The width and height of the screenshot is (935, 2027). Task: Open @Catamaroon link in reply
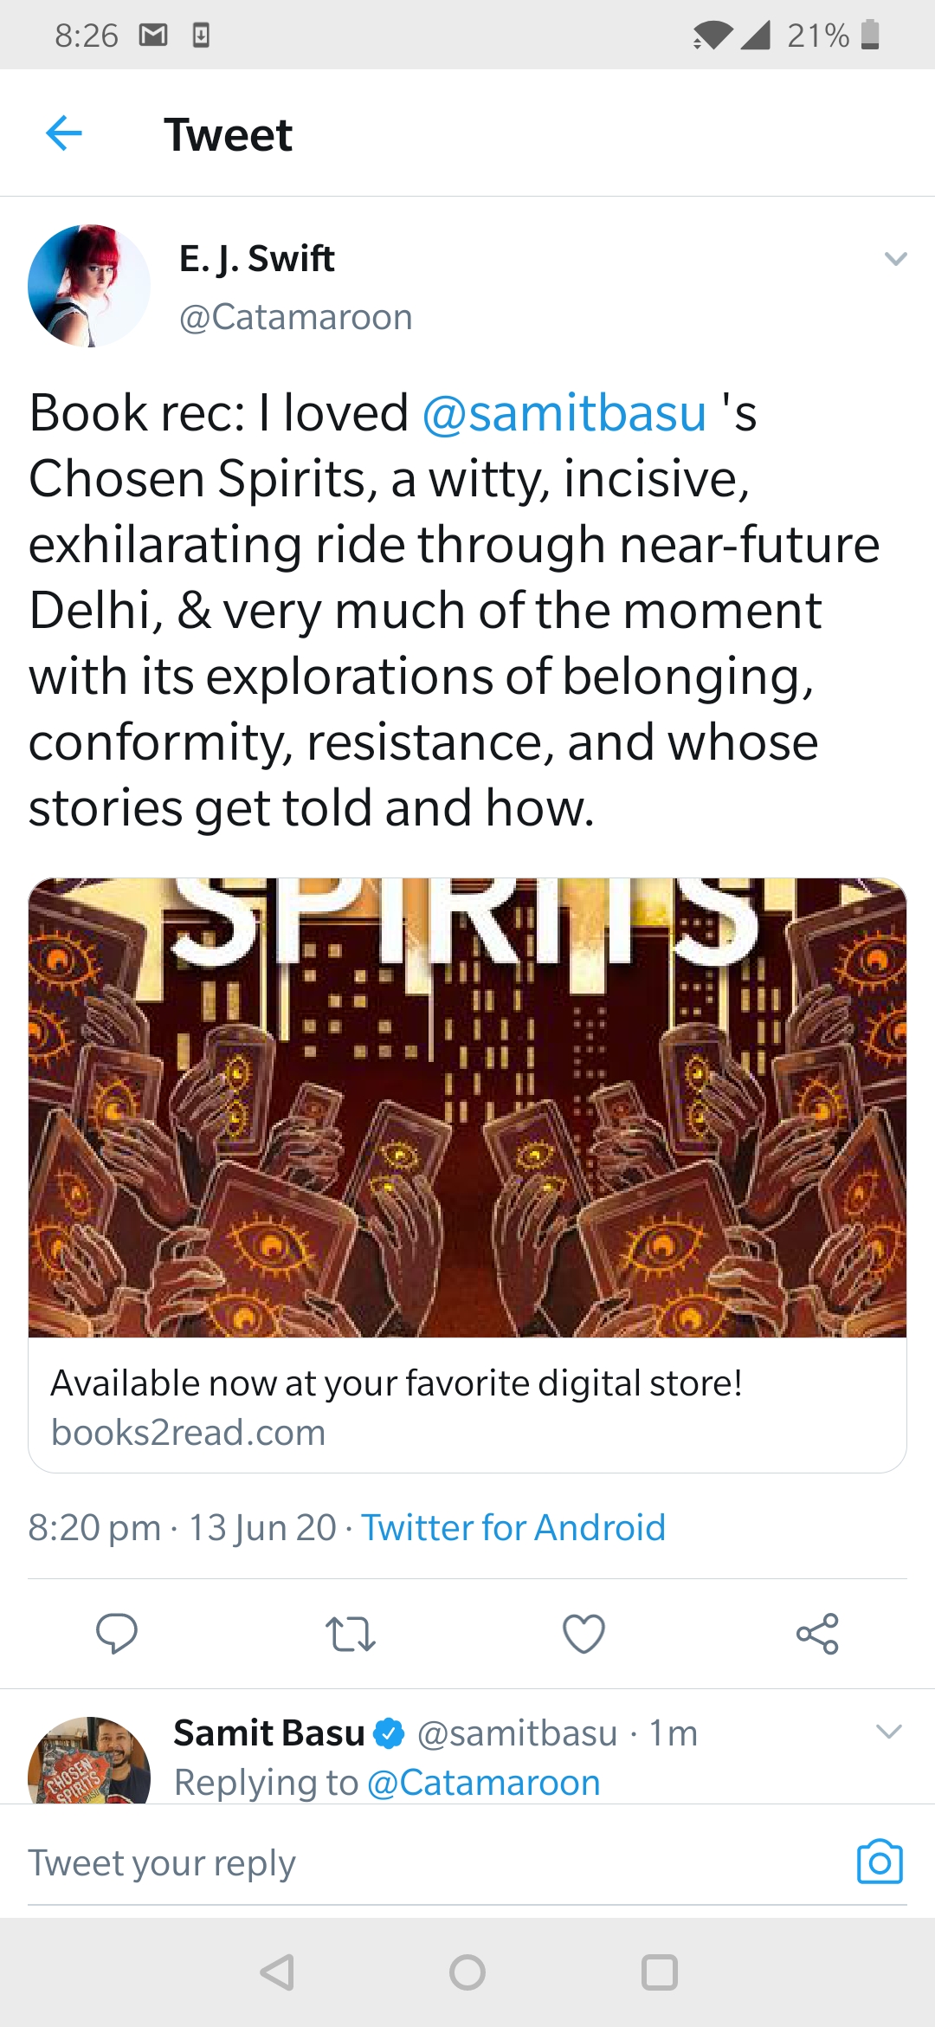click(483, 1783)
